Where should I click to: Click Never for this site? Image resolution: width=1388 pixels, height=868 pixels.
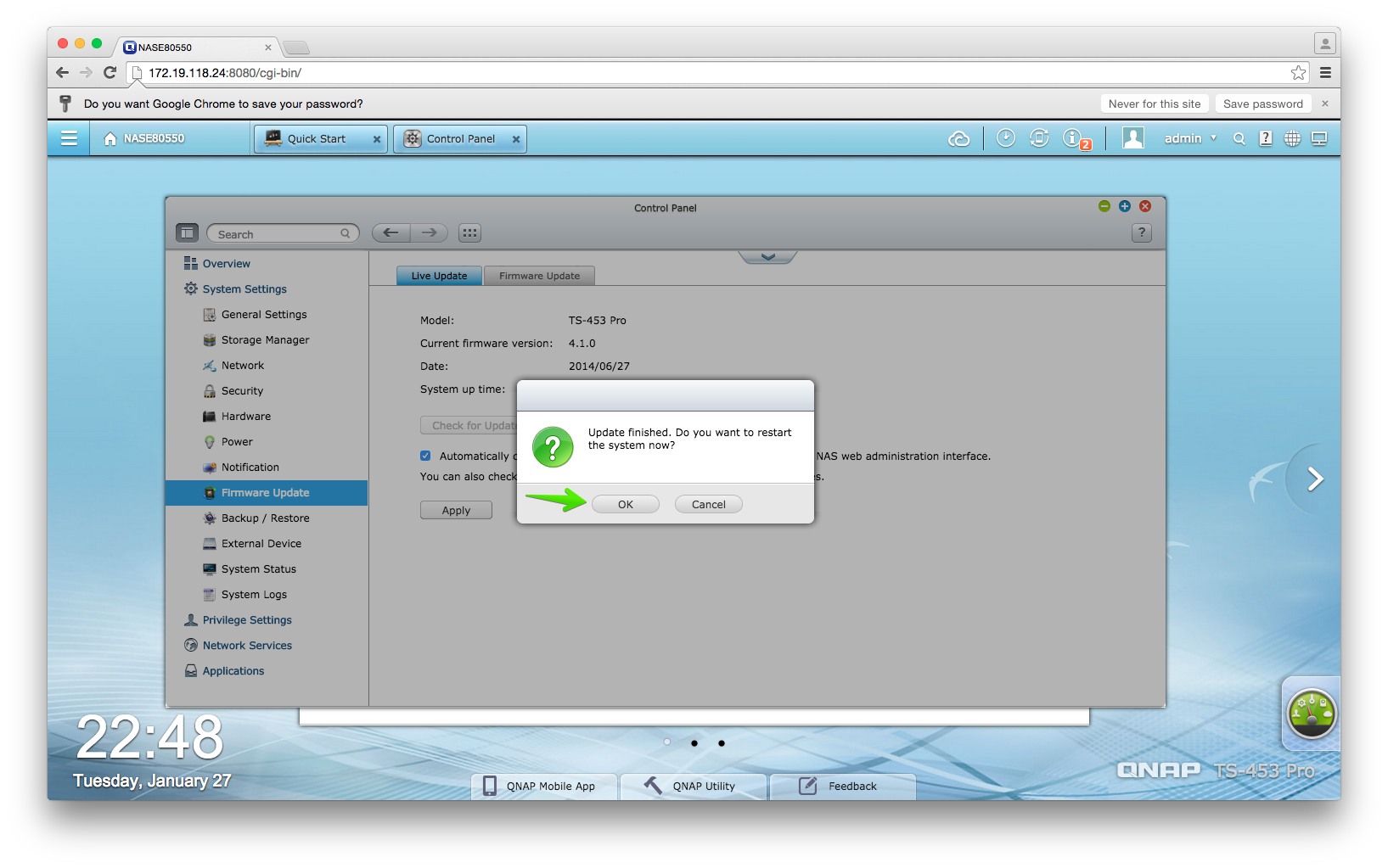(1155, 104)
